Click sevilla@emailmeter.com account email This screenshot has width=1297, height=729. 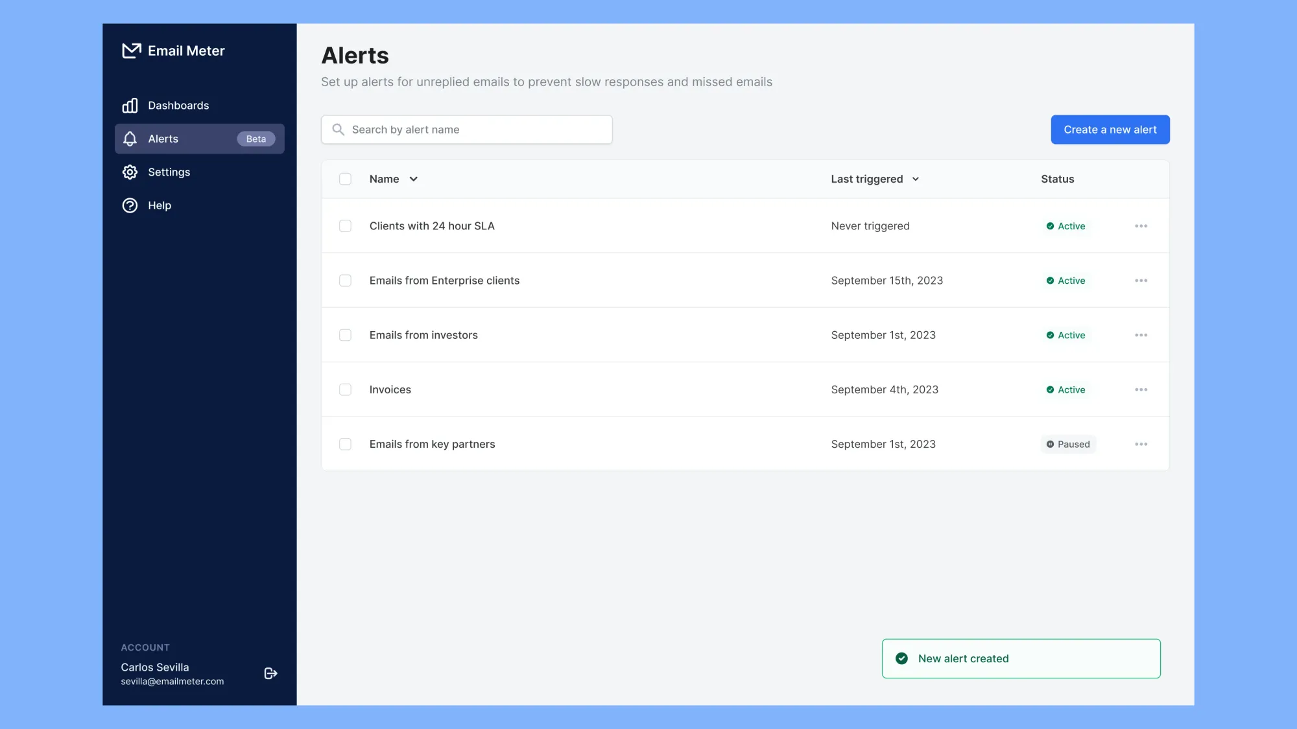[x=173, y=682]
